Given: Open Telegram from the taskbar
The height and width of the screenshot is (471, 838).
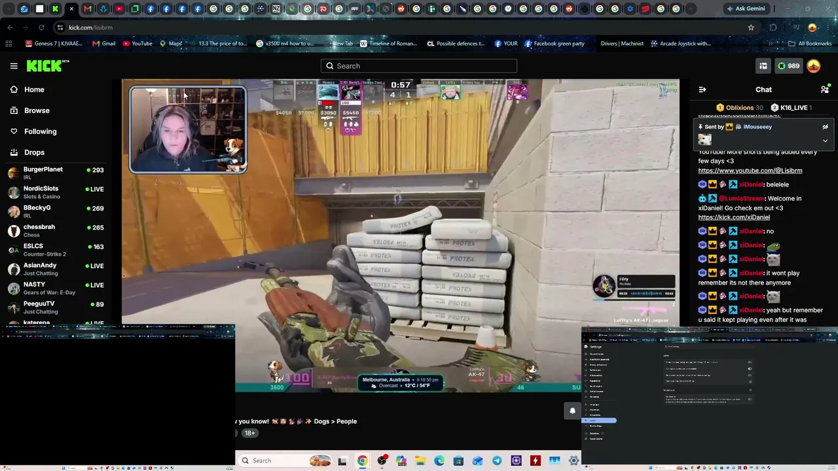Looking at the screenshot, I should tap(497, 461).
